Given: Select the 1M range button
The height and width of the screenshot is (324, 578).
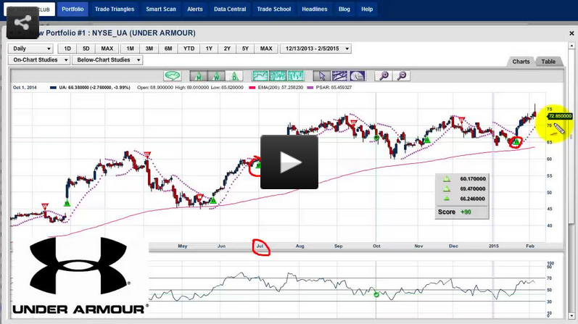Looking at the screenshot, I should point(130,49).
